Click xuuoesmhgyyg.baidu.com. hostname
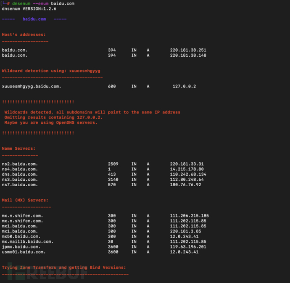Image resolution: width=290 pixels, height=283 pixels. [32, 87]
